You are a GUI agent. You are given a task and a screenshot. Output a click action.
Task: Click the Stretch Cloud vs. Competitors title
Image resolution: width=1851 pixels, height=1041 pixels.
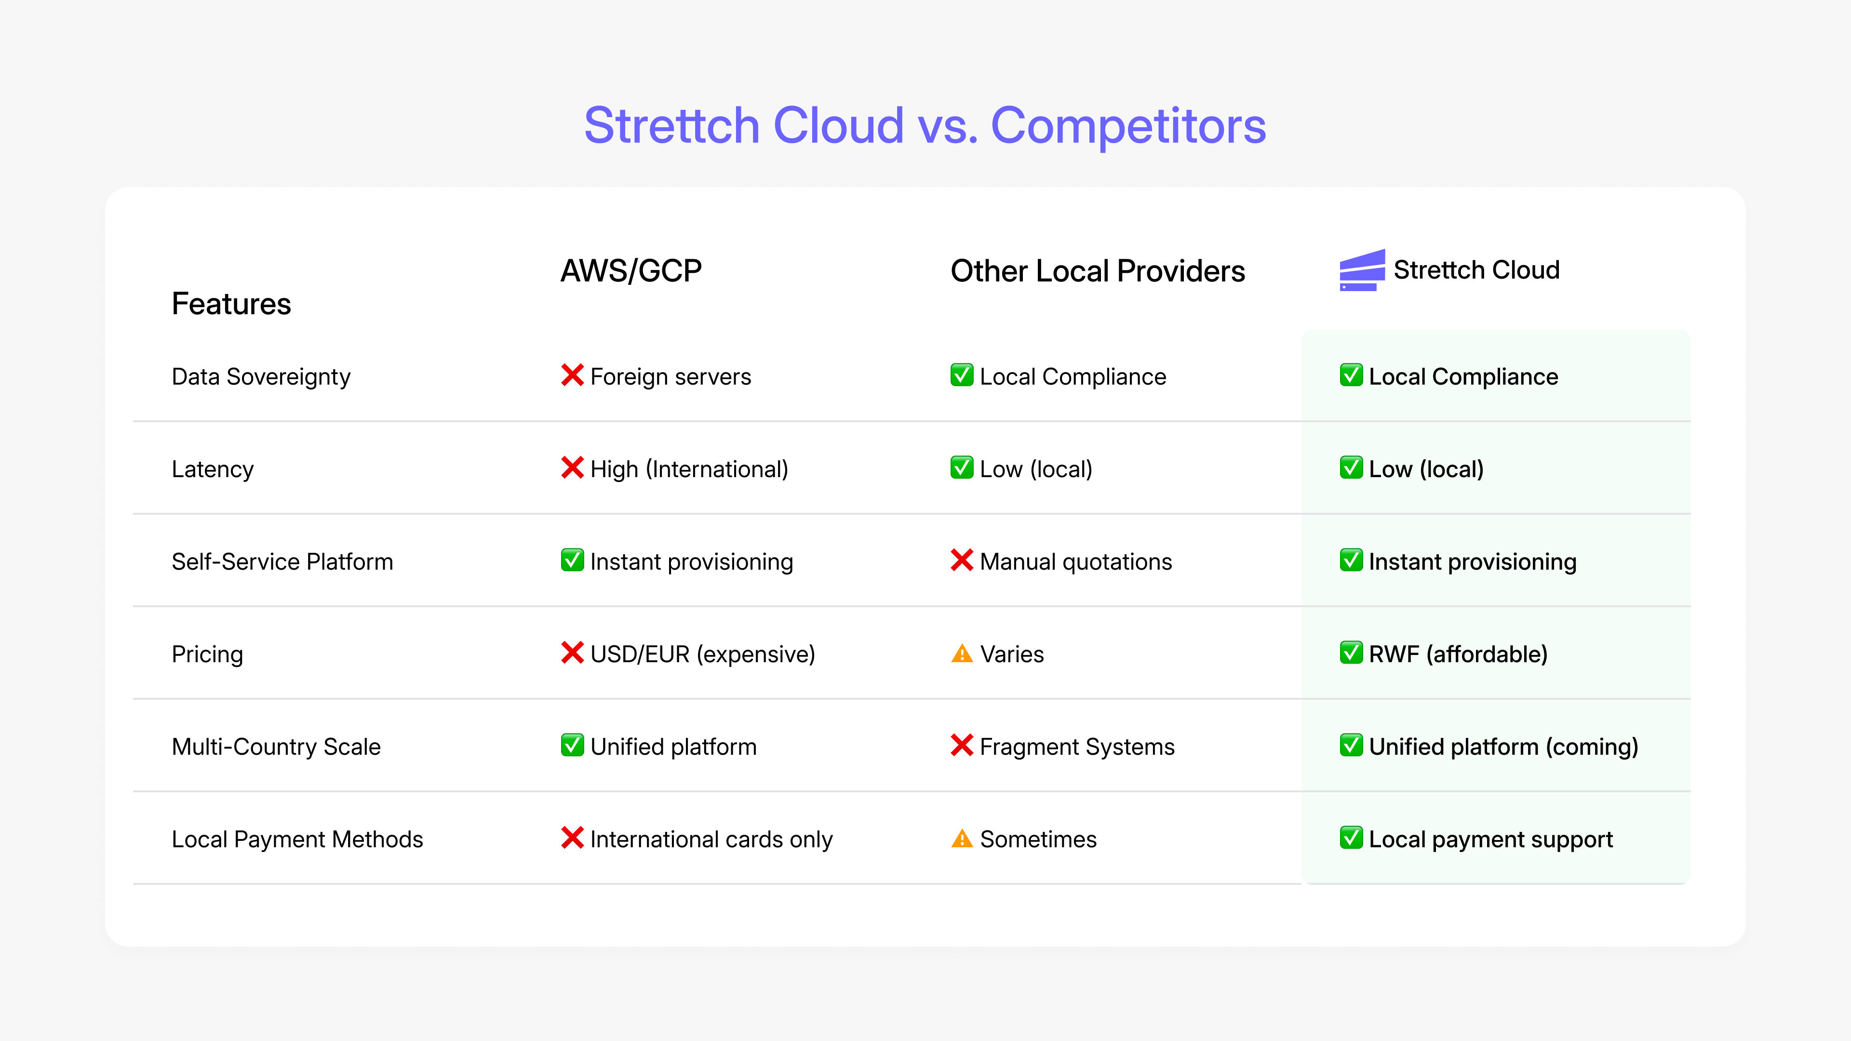[x=925, y=126]
